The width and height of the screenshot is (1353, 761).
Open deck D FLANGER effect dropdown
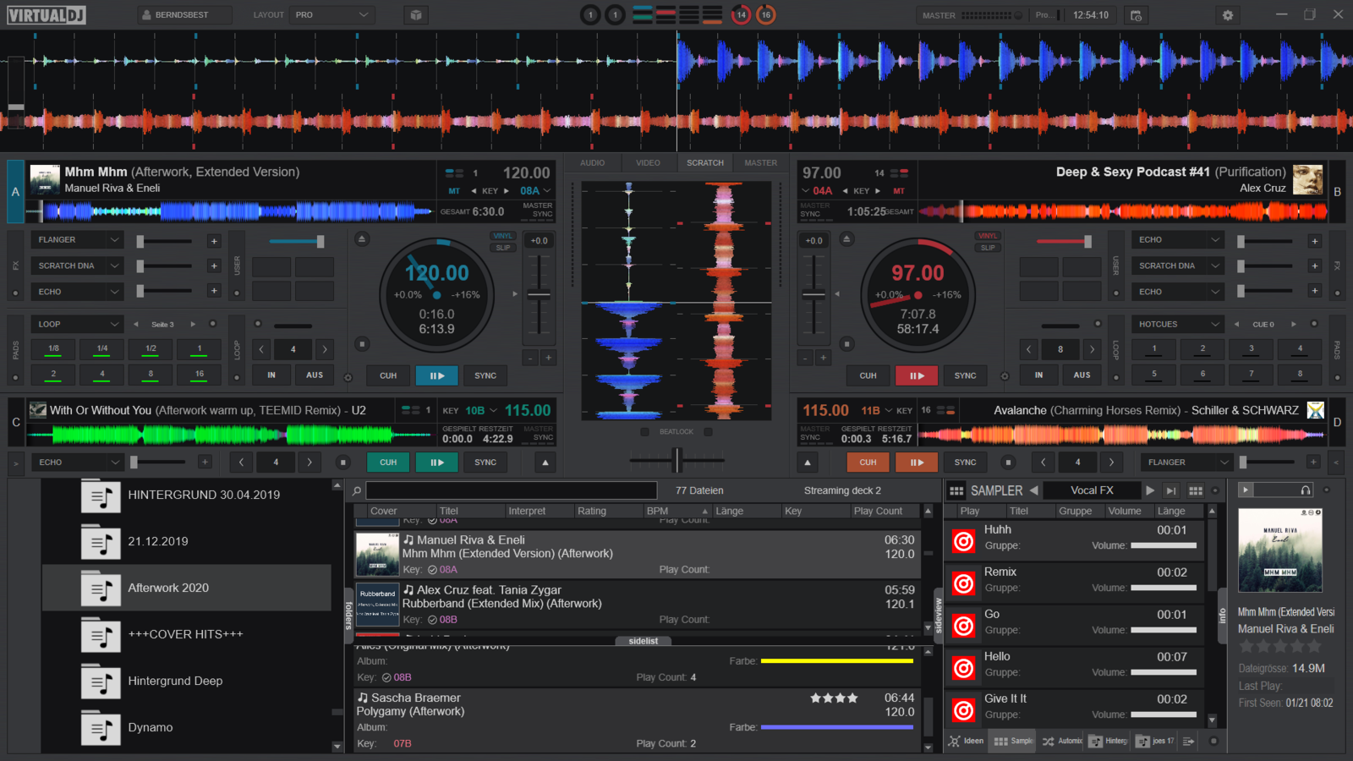click(1187, 463)
